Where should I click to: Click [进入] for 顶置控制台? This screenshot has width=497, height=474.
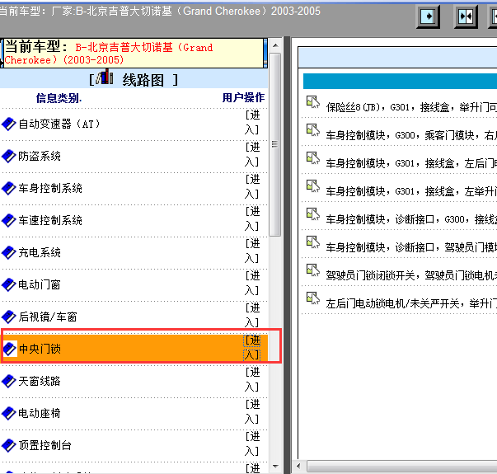(x=252, y=443)
